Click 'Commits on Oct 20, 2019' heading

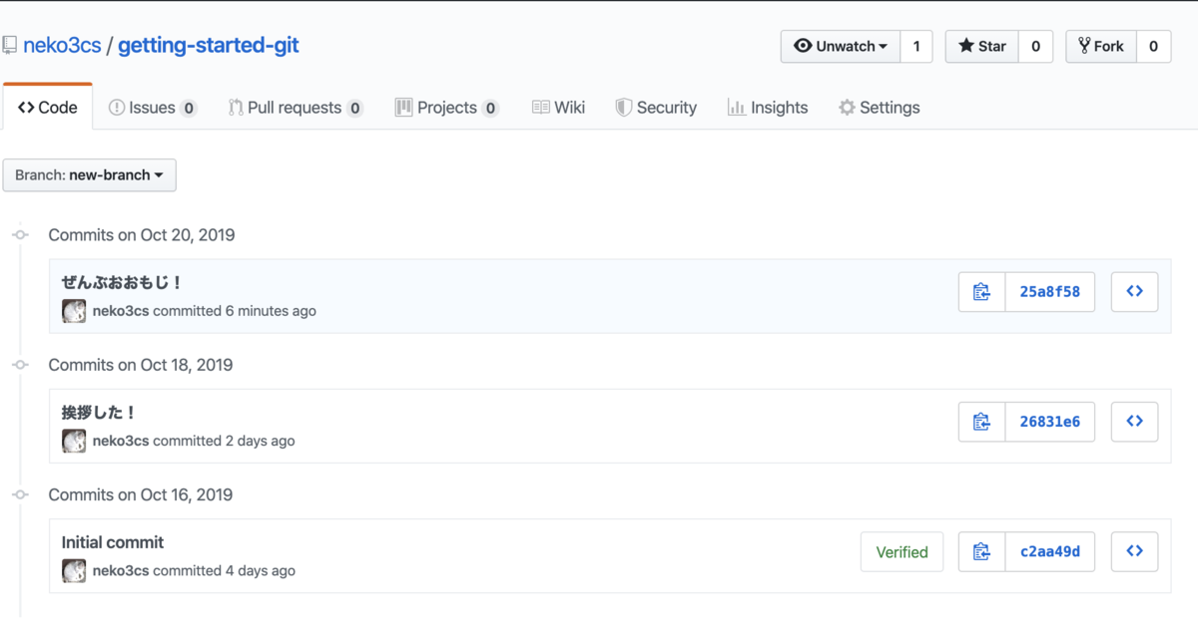click(142, 235)
